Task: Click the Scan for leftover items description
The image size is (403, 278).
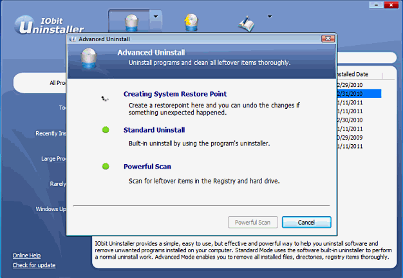Action: (x=204, y=181)
